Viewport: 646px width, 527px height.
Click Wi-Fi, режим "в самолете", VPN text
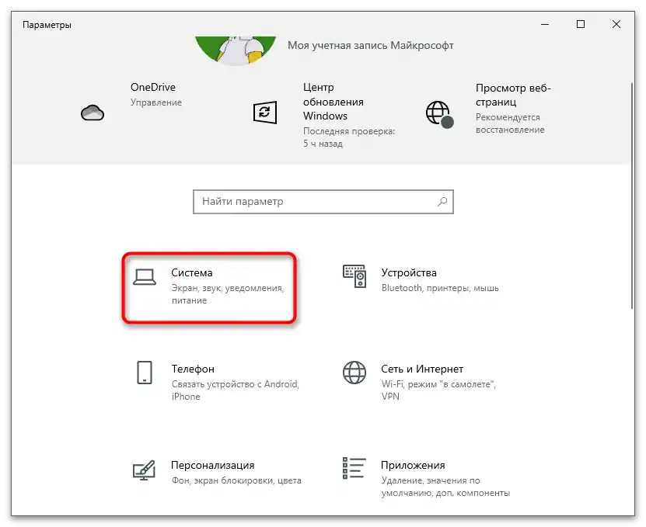coord(438,390)
